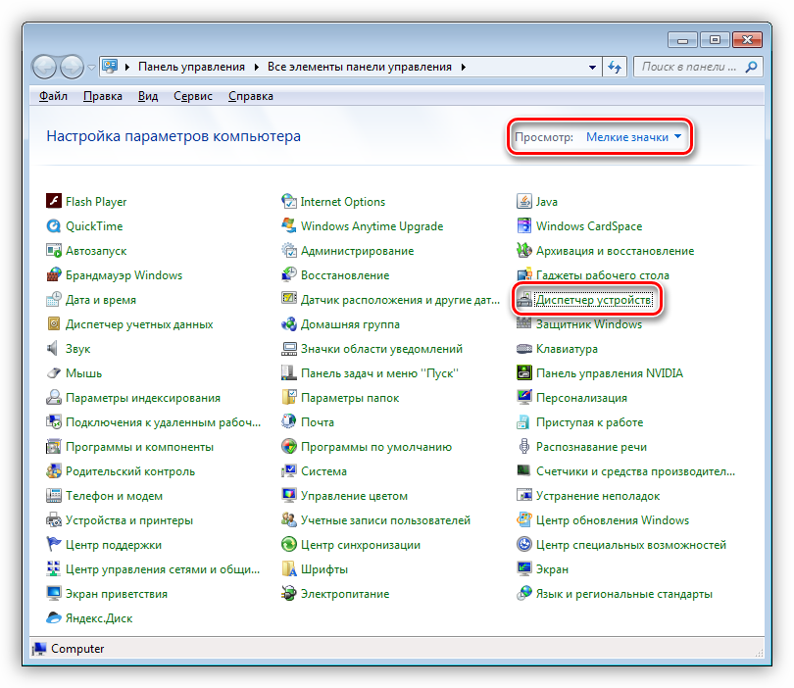Screen dimensions: 794x688
Task: Expand arrow after Панель управления breadcrumb
Action: point(257,67)
